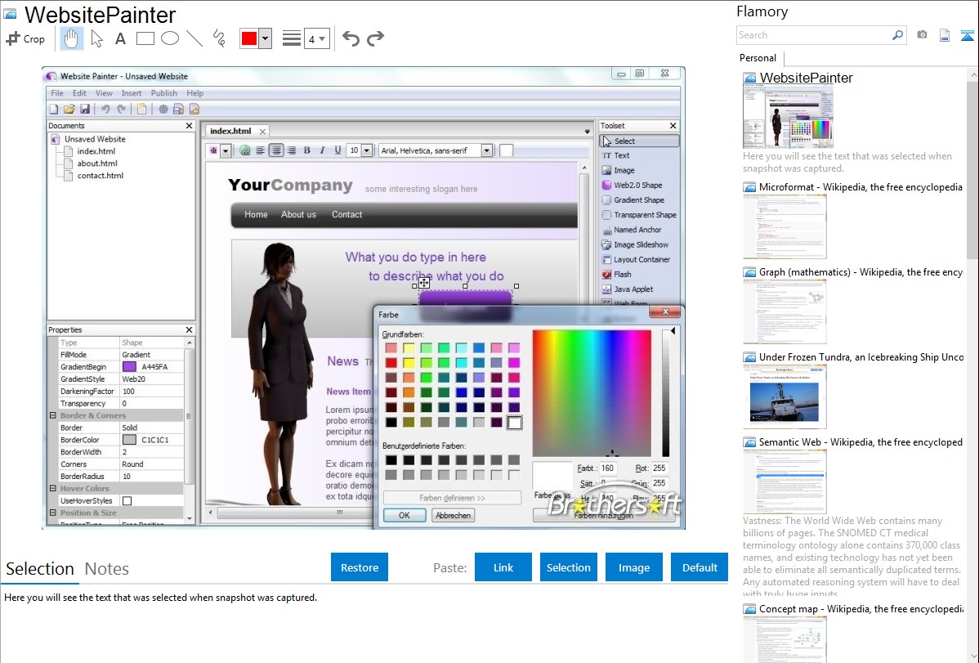Open the File menu in Website Painter

[x=57, y=93]
